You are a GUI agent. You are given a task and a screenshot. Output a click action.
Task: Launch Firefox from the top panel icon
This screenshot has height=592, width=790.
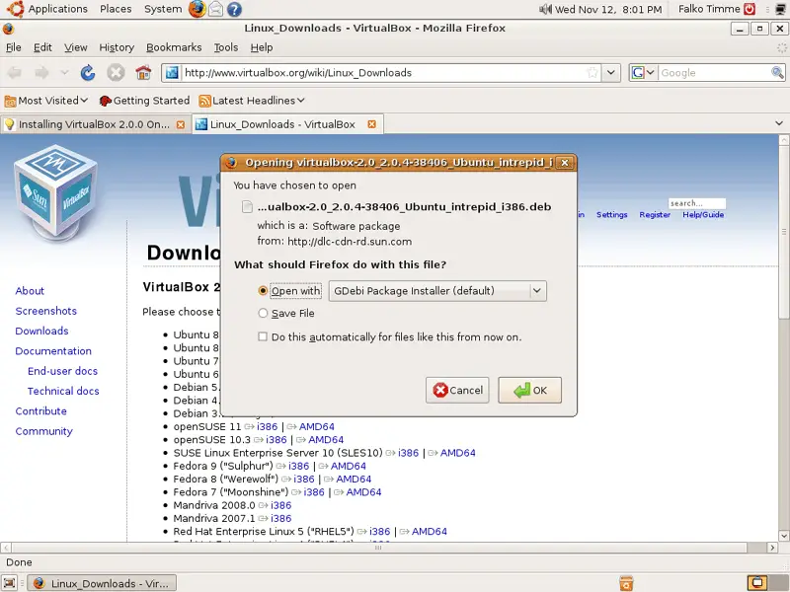[x=197, y=9]
